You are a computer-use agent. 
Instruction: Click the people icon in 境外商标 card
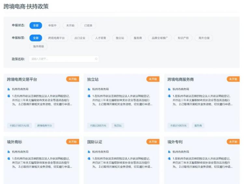pyautogui.click(x=9, y=159)
